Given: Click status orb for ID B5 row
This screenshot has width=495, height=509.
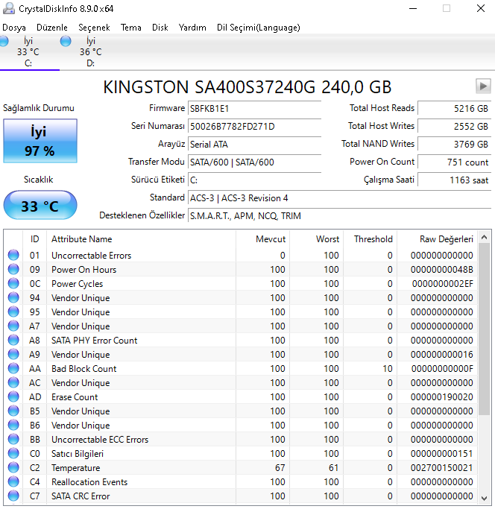Looking at the screenshot, I should tap(13, 411).
